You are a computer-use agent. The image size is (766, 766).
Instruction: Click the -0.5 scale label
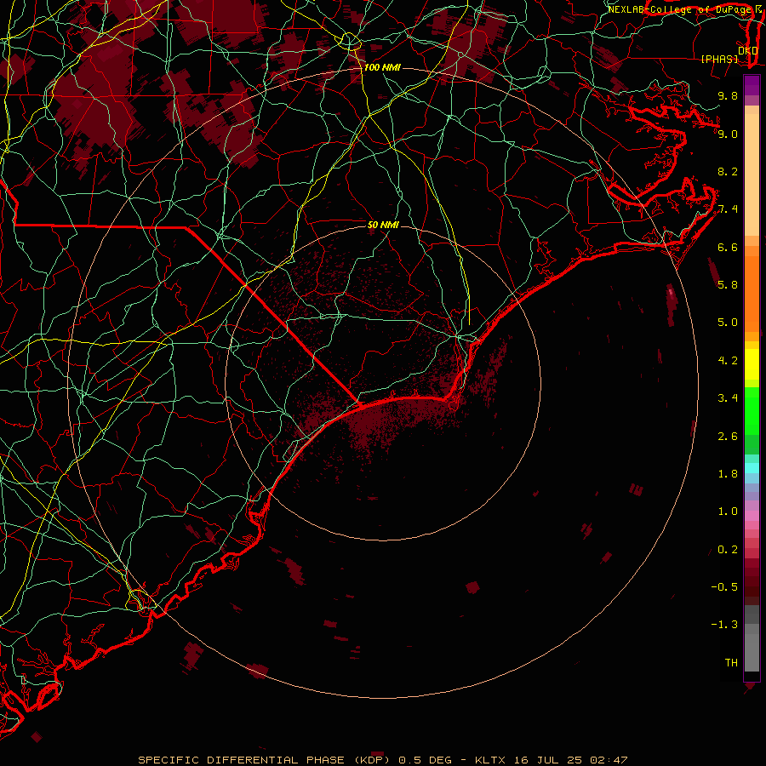(x=724, y=586)
